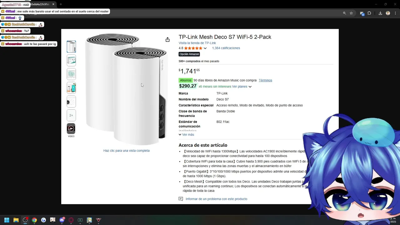400x225 pixels.
Task: Show the 2+ more images thumbnail
Action: (x=71, y=115)
